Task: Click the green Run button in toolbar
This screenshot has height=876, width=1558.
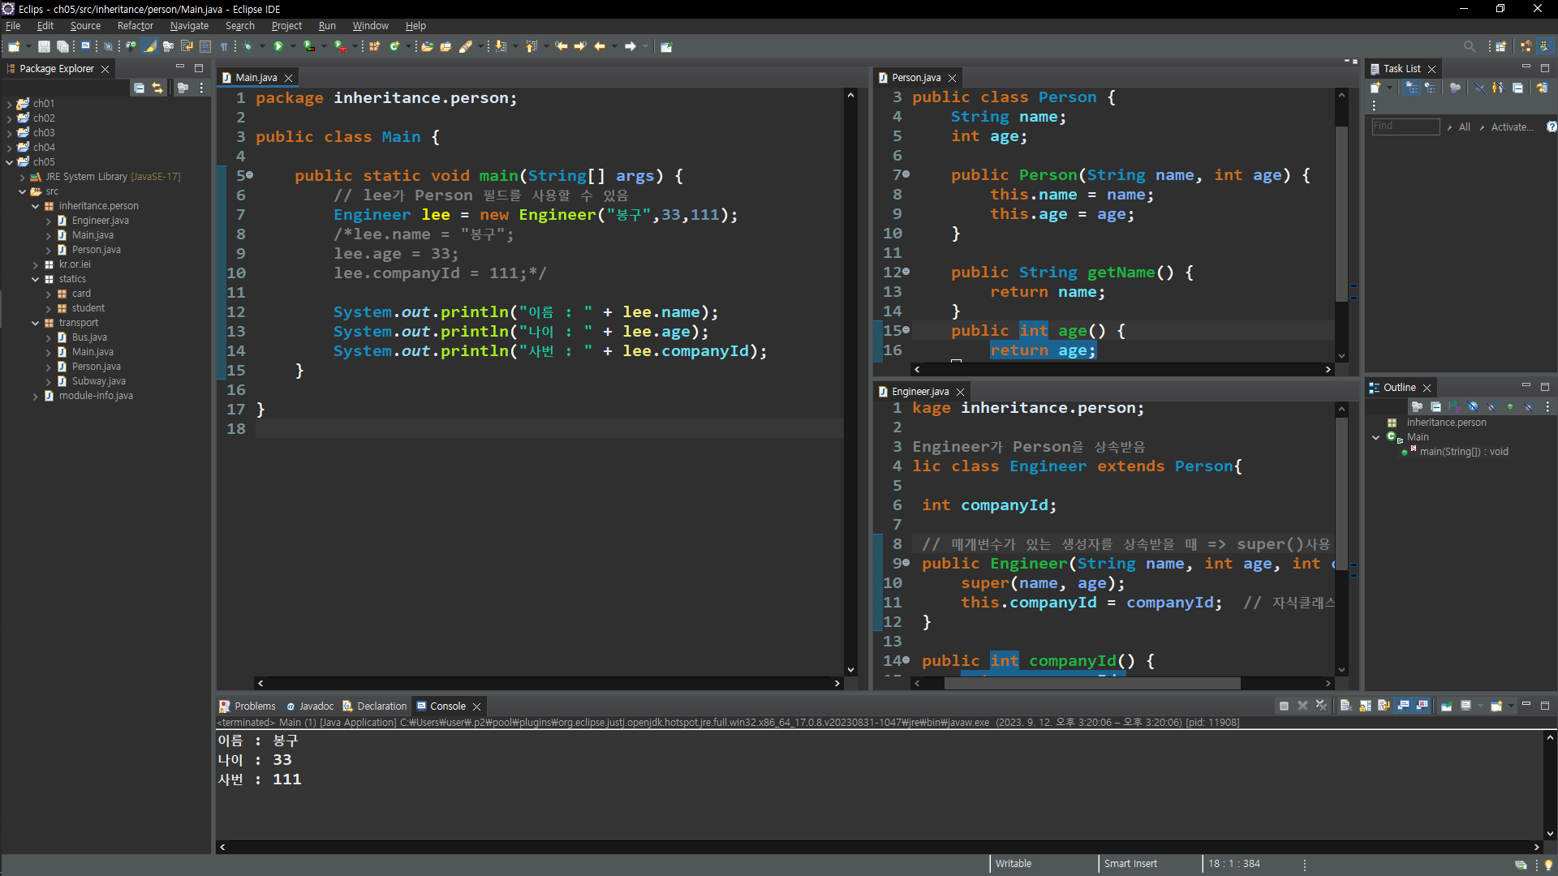Action: (x=278, y=47)
